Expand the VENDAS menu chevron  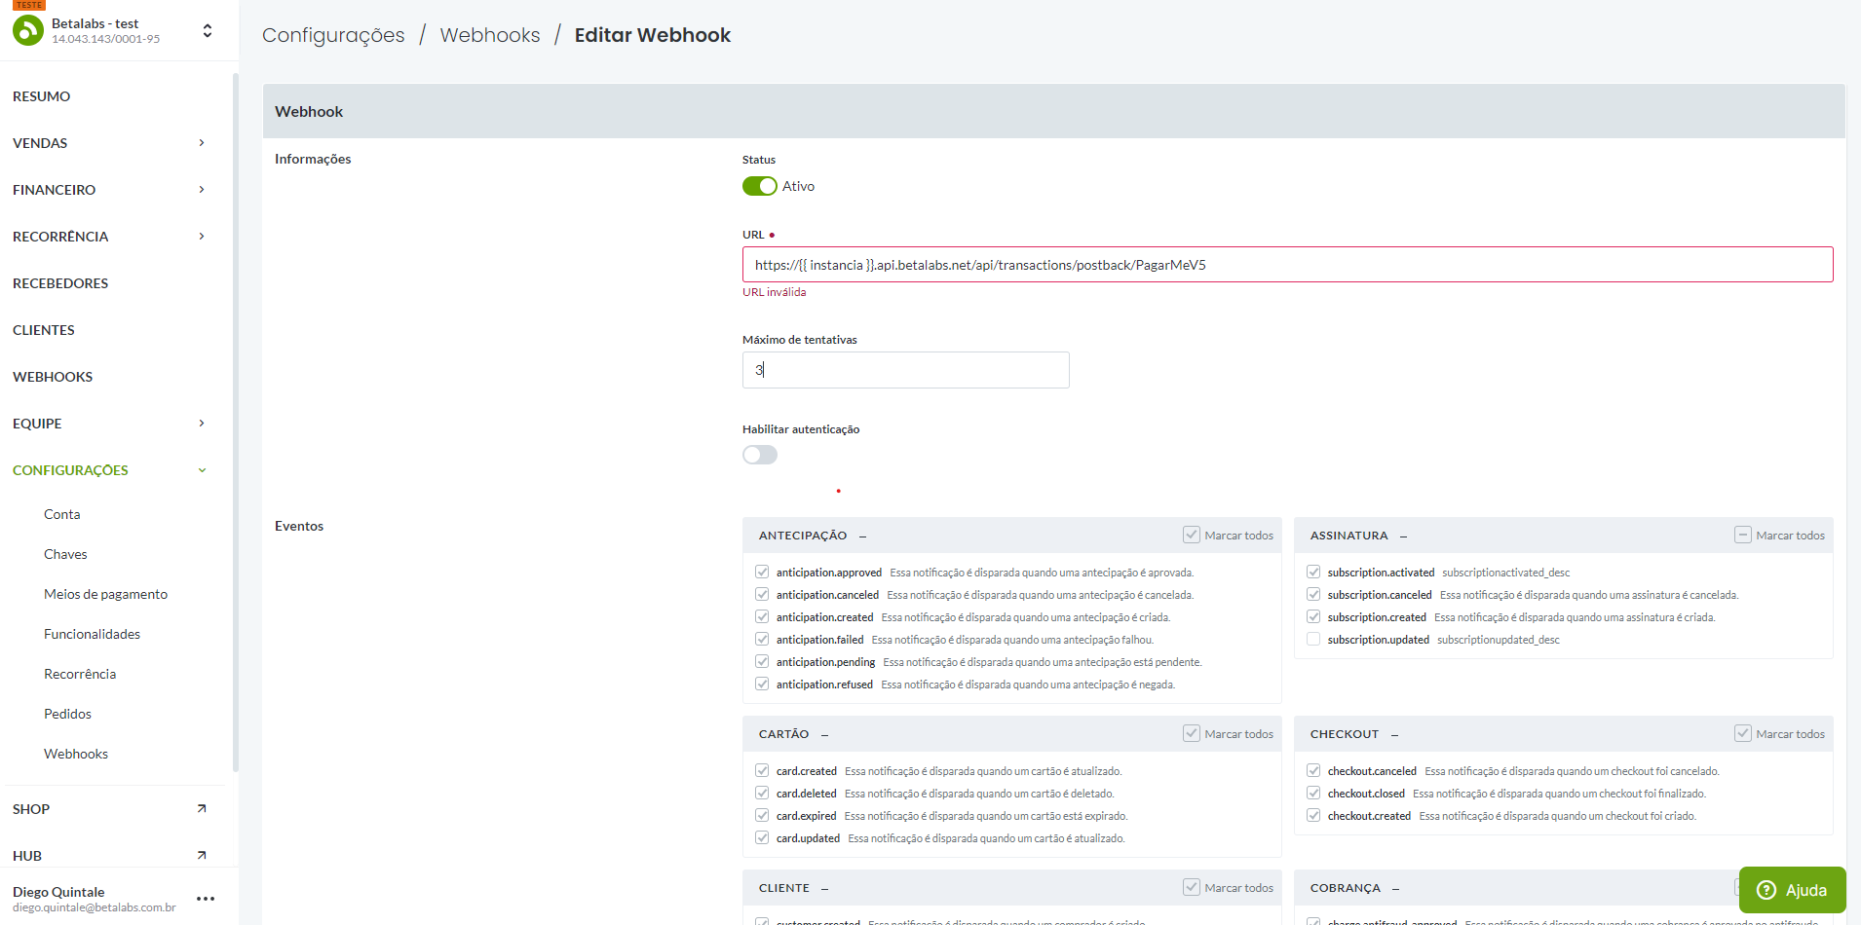(202, 143)
